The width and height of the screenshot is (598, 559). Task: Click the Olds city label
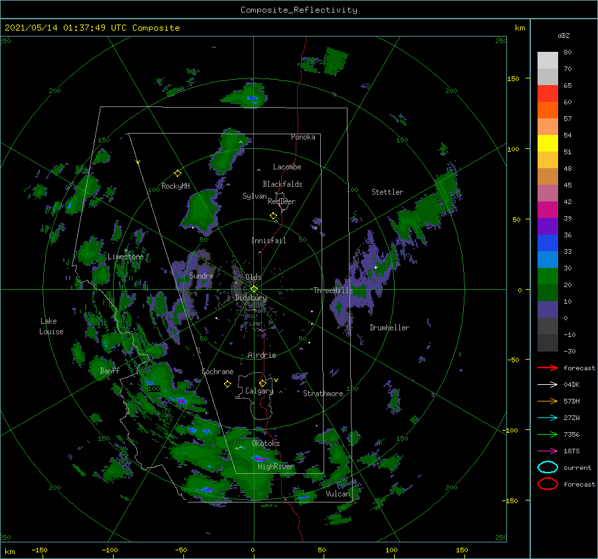(x=253, y=277)
